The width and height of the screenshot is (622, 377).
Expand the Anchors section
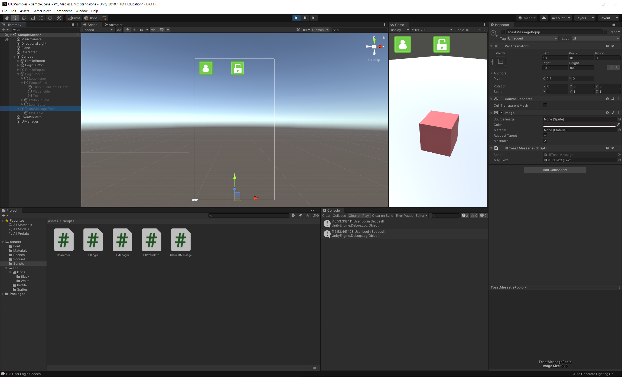(x=492, y=73)
